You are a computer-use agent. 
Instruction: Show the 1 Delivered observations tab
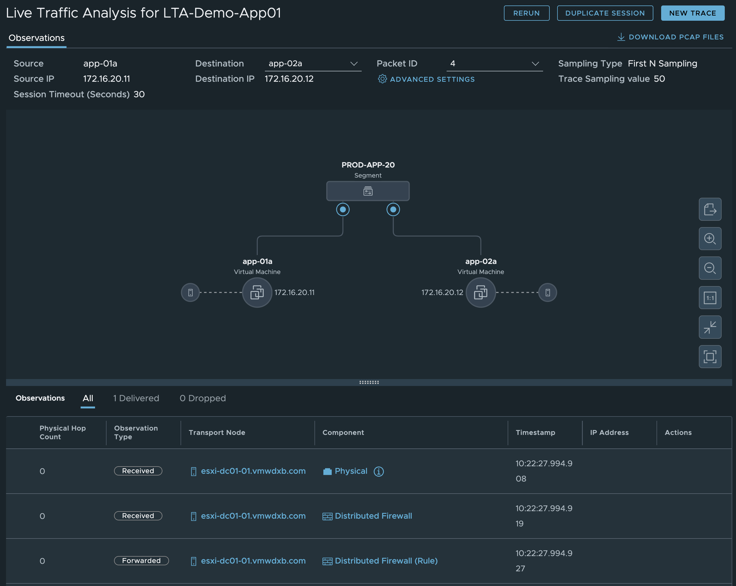(136, 398)
